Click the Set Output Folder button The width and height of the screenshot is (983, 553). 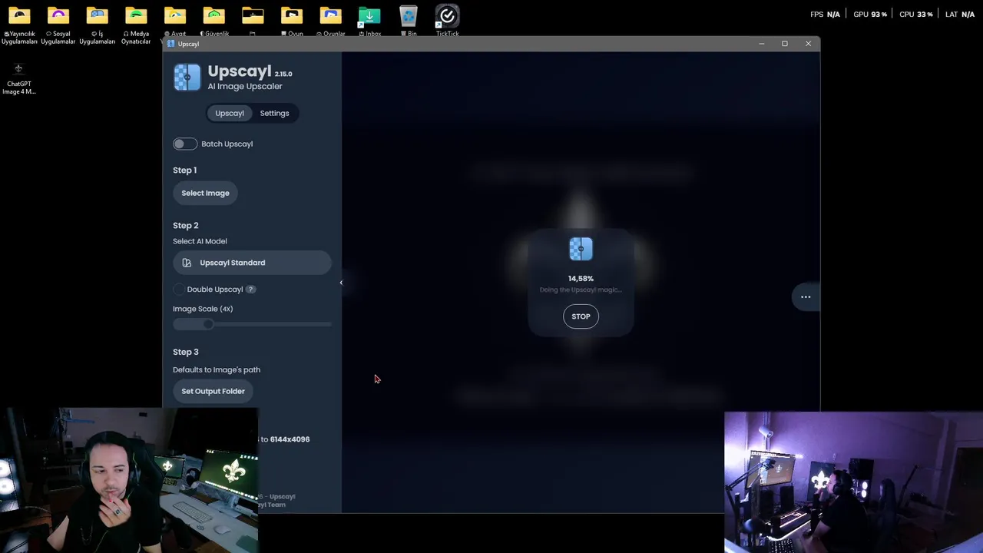[x=213, y=391]
